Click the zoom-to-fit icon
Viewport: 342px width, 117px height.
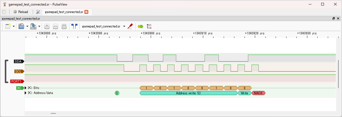tap(64, 26)
